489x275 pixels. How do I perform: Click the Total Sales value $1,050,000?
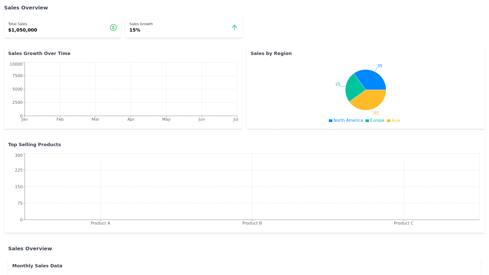23,30
